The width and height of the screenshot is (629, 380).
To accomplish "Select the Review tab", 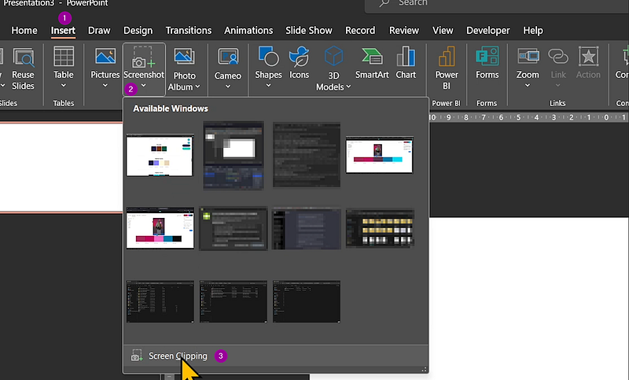I will 404,31.
